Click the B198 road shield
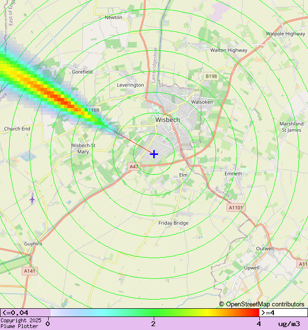Viewport: 308px width, 330px height. (211, 76)
